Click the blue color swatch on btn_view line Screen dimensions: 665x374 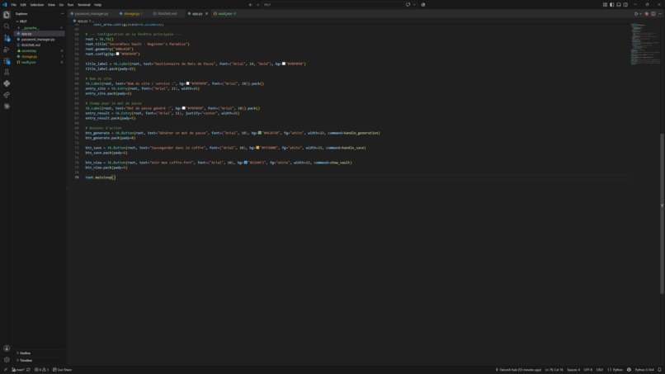(246, 162)
